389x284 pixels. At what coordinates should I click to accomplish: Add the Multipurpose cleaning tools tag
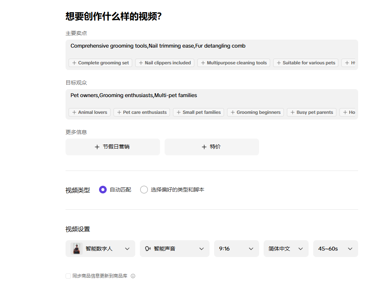(x=234, y=63)
